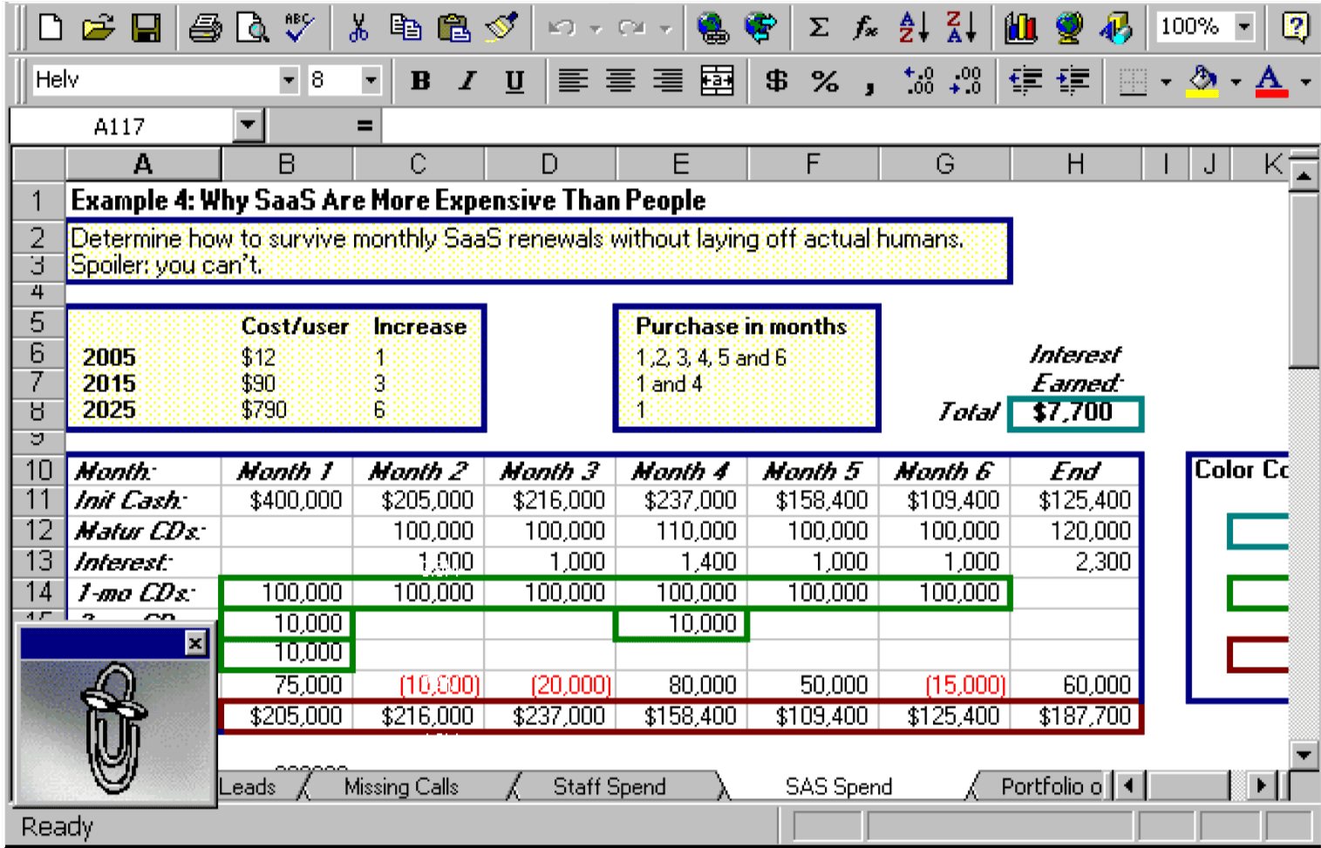1321x848 pixels.
Task: Copy the selection with the Copy icon
Action: (405, 28)
